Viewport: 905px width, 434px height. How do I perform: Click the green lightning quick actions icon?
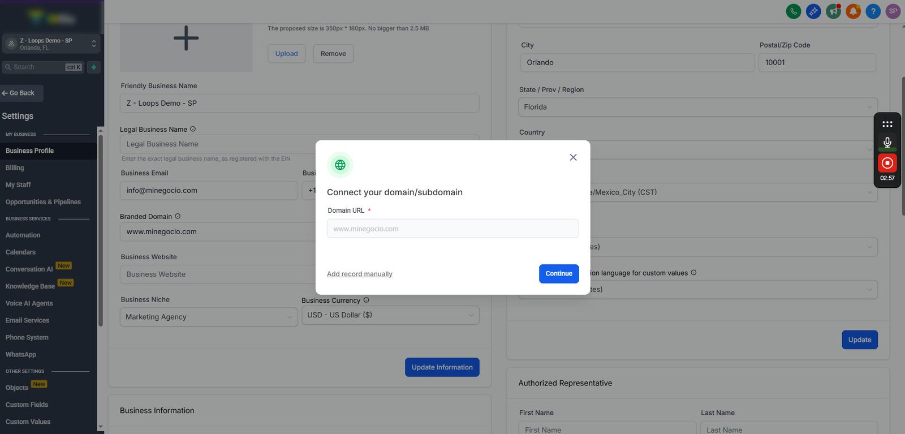click(94, 67)
